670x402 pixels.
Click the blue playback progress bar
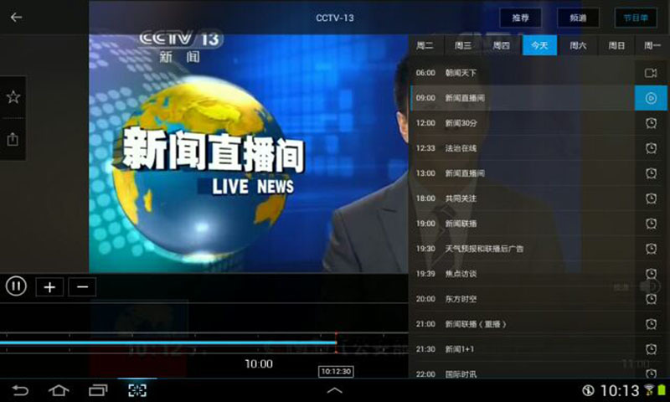[167, 343]
